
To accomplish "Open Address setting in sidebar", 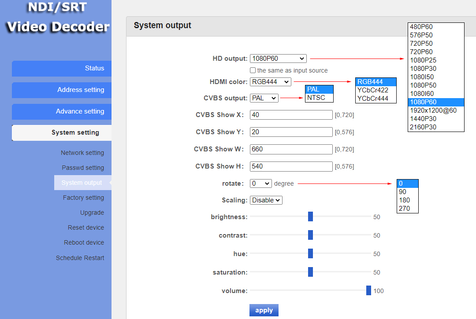I will (62, 90).
